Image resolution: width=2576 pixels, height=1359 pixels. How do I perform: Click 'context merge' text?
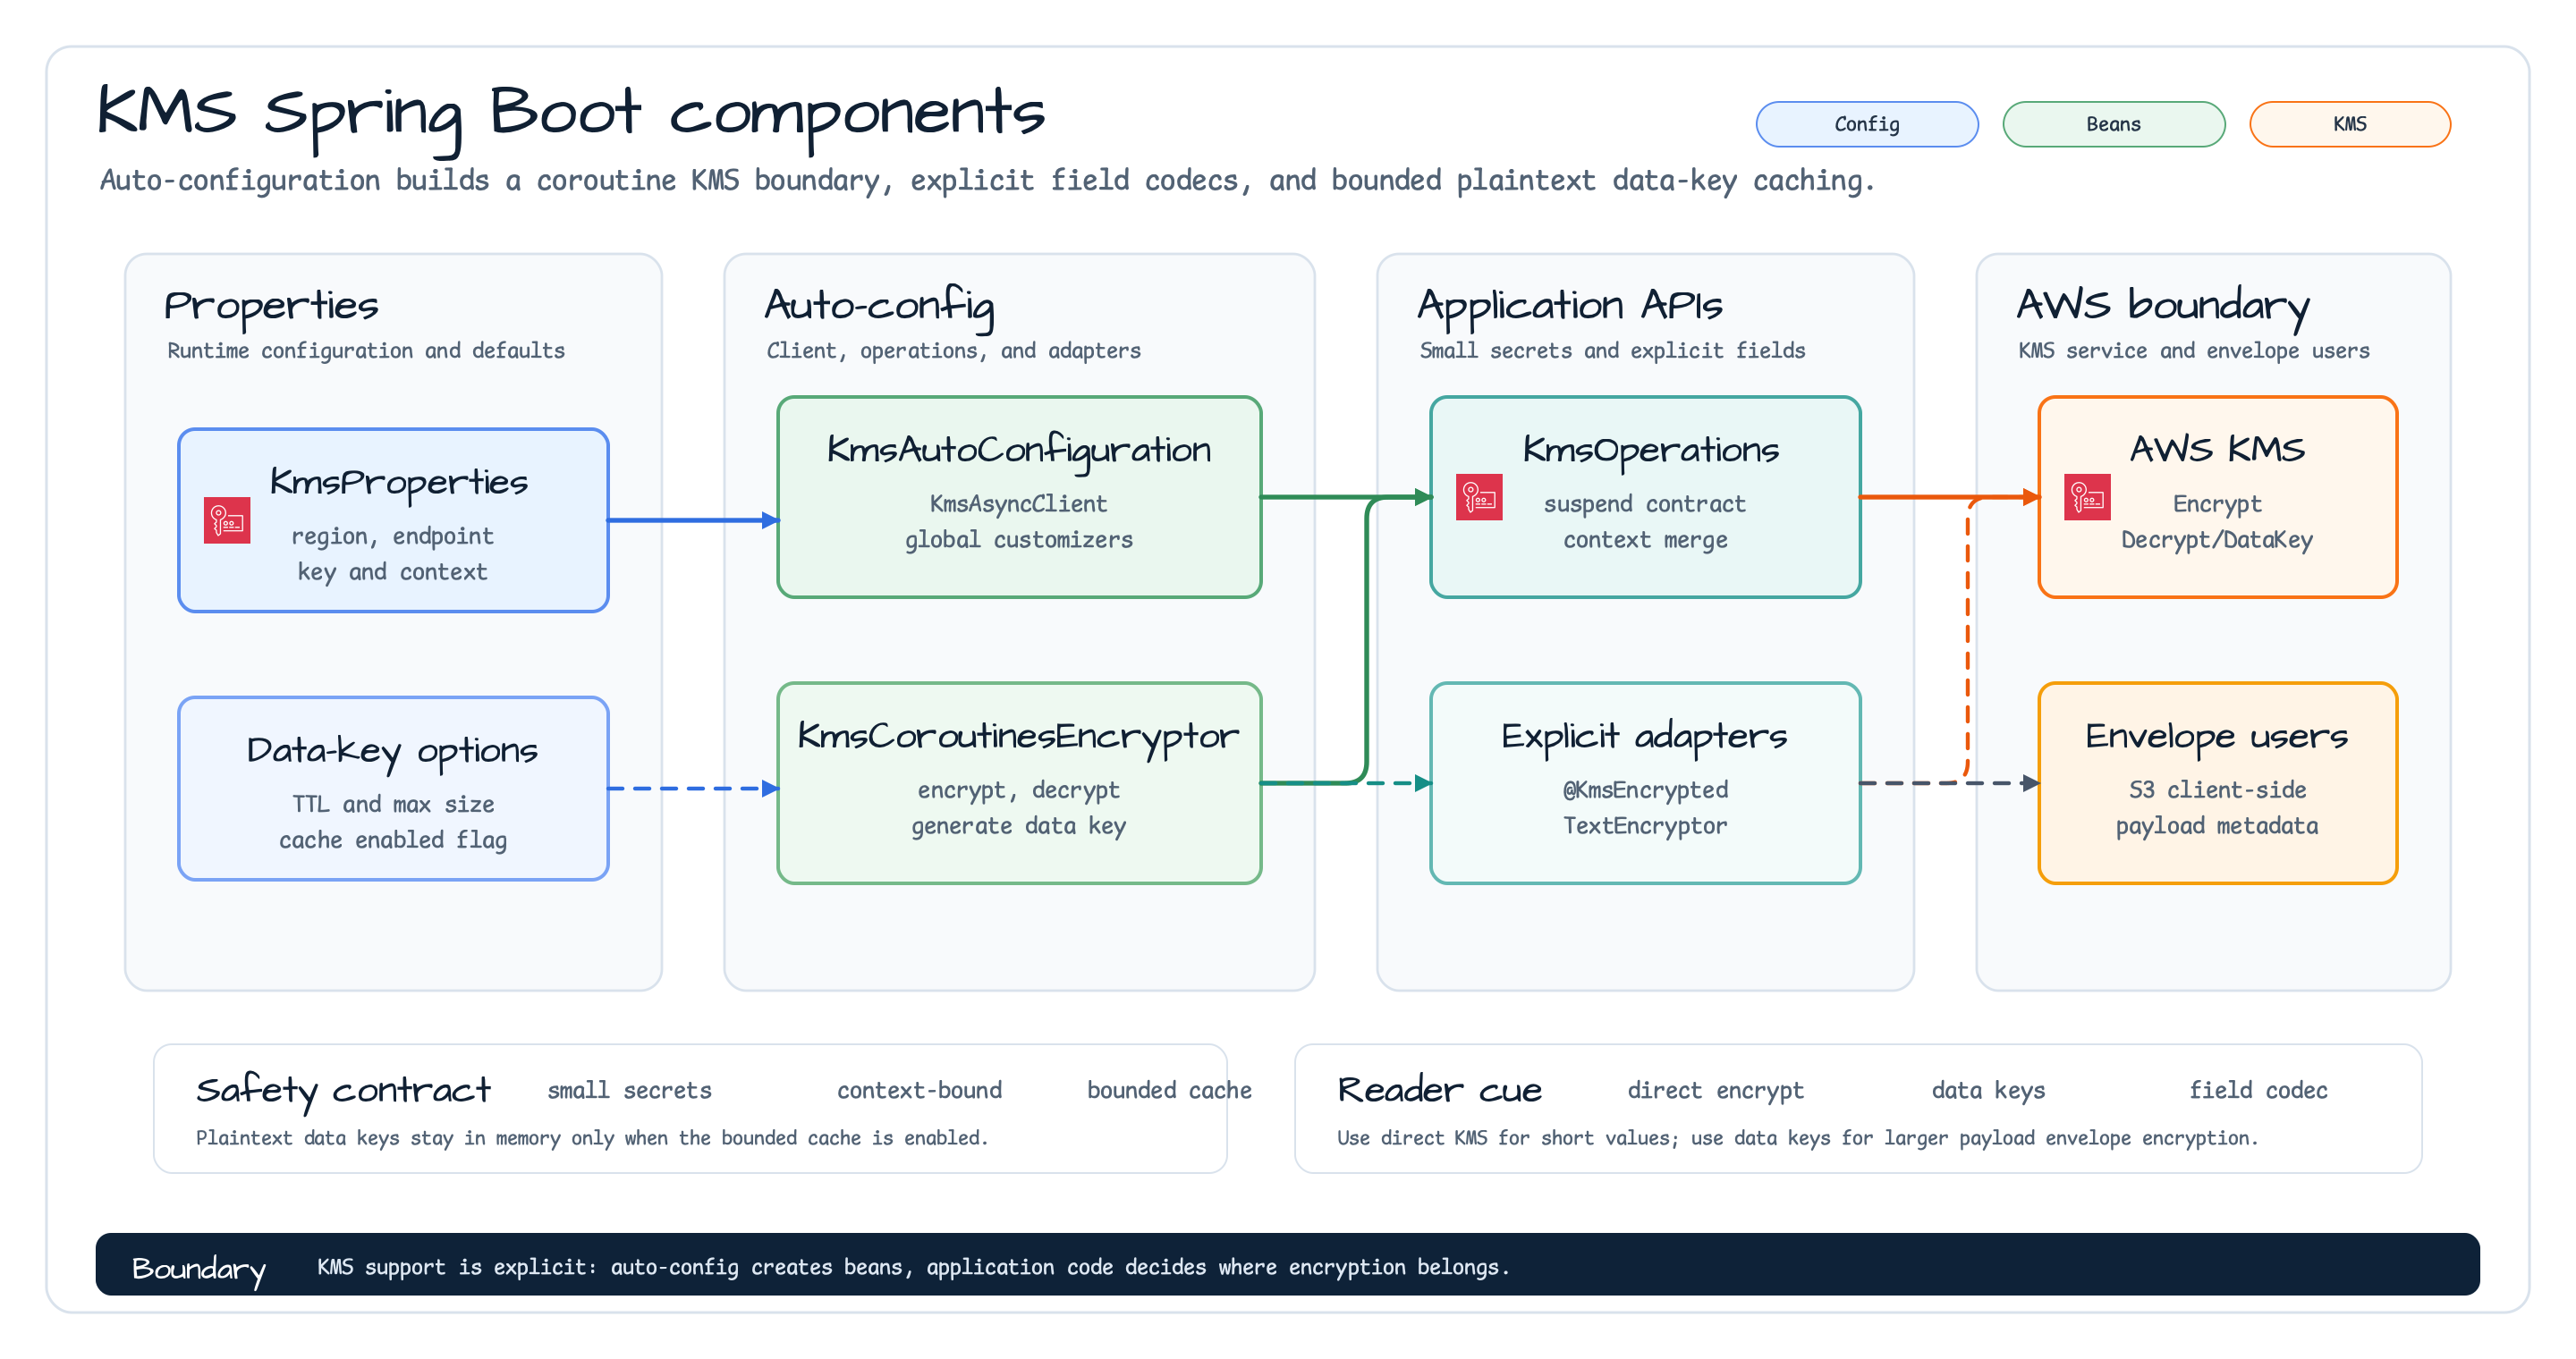point(1644,541)
